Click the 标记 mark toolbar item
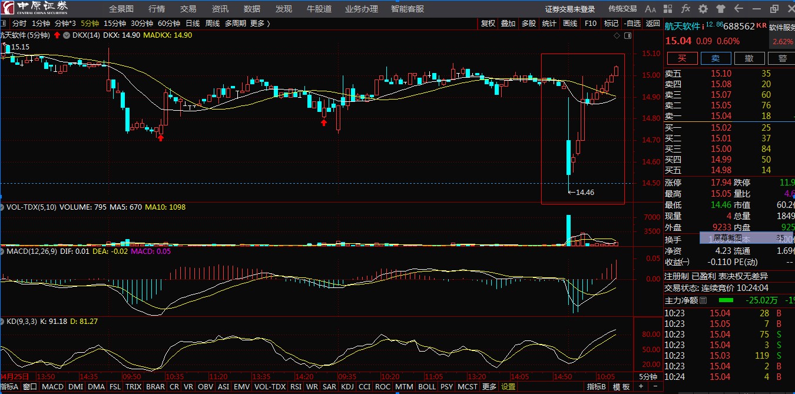This screenshot has height=394, width=795. [x=611, y=24]
